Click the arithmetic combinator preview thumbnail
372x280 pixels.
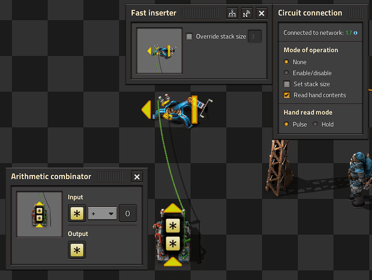39,214
